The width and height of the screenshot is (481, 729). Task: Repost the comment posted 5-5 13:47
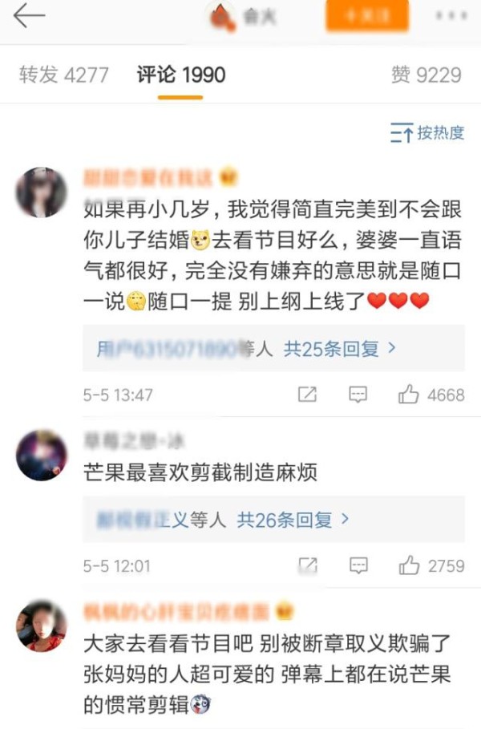307,395
